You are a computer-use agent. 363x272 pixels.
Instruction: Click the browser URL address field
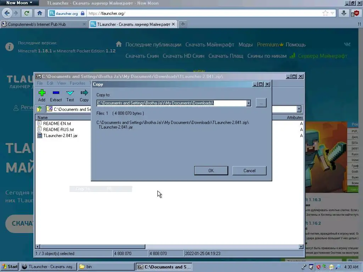[x=204, y=13]
